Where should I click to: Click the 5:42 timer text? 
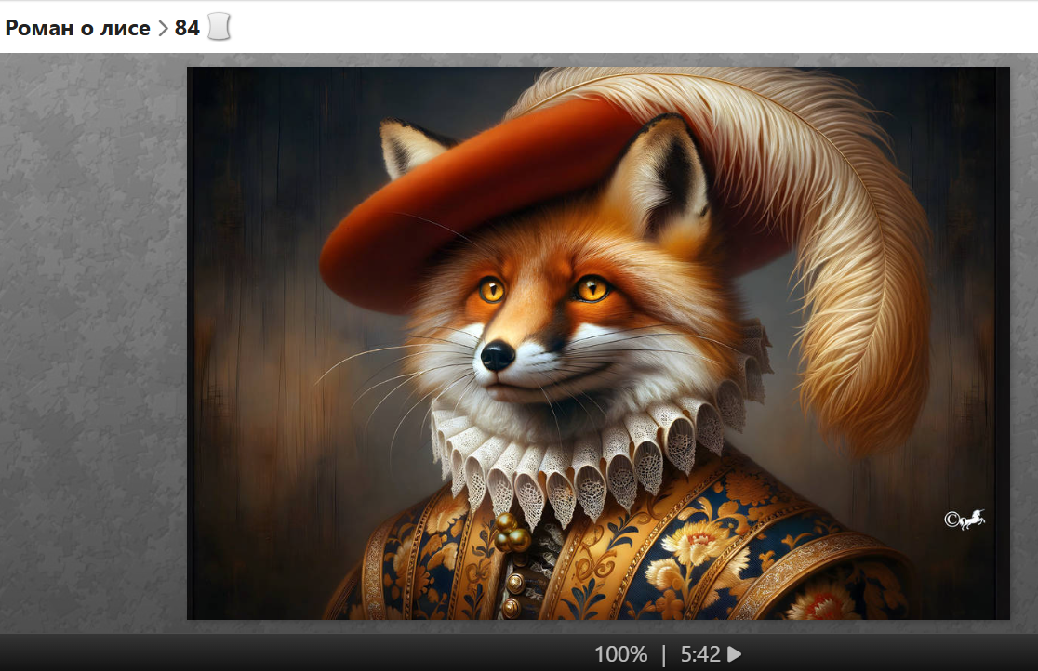[699, 654]
